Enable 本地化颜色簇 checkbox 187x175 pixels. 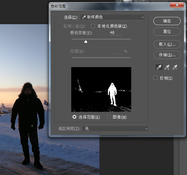[93, 26]
